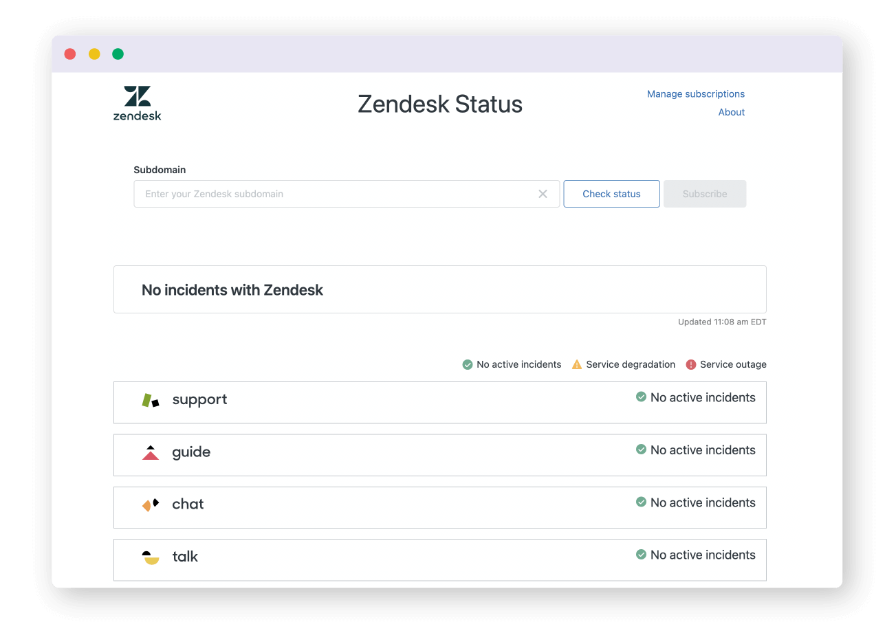Screen dimensions: 896x633
Task: Click No active incidents text in talk row
Action: pos(703,555)
